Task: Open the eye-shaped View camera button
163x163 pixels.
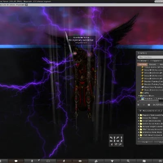Action: point(80,161)
